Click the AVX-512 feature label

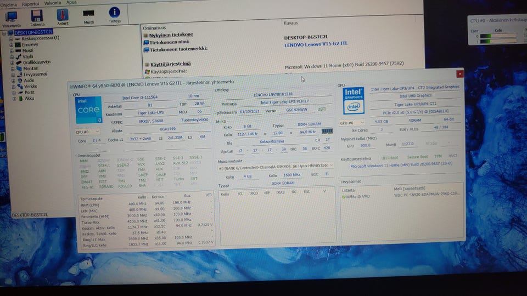coord(181,163)
